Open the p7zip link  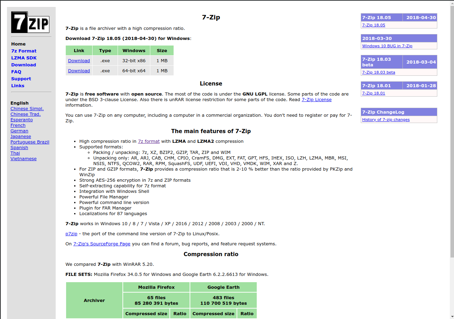click(x=71, y=234)
